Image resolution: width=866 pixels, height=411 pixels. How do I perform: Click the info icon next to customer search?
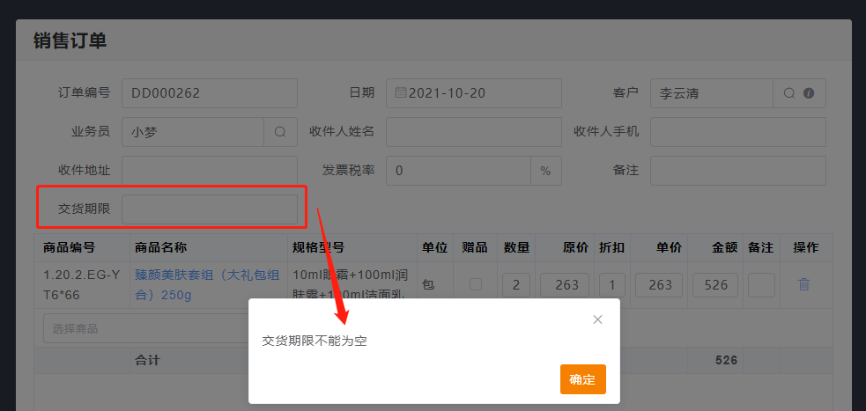point(809,93)
